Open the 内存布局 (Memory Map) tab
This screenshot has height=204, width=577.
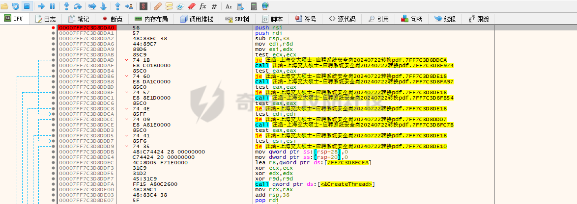coord(151,19)
